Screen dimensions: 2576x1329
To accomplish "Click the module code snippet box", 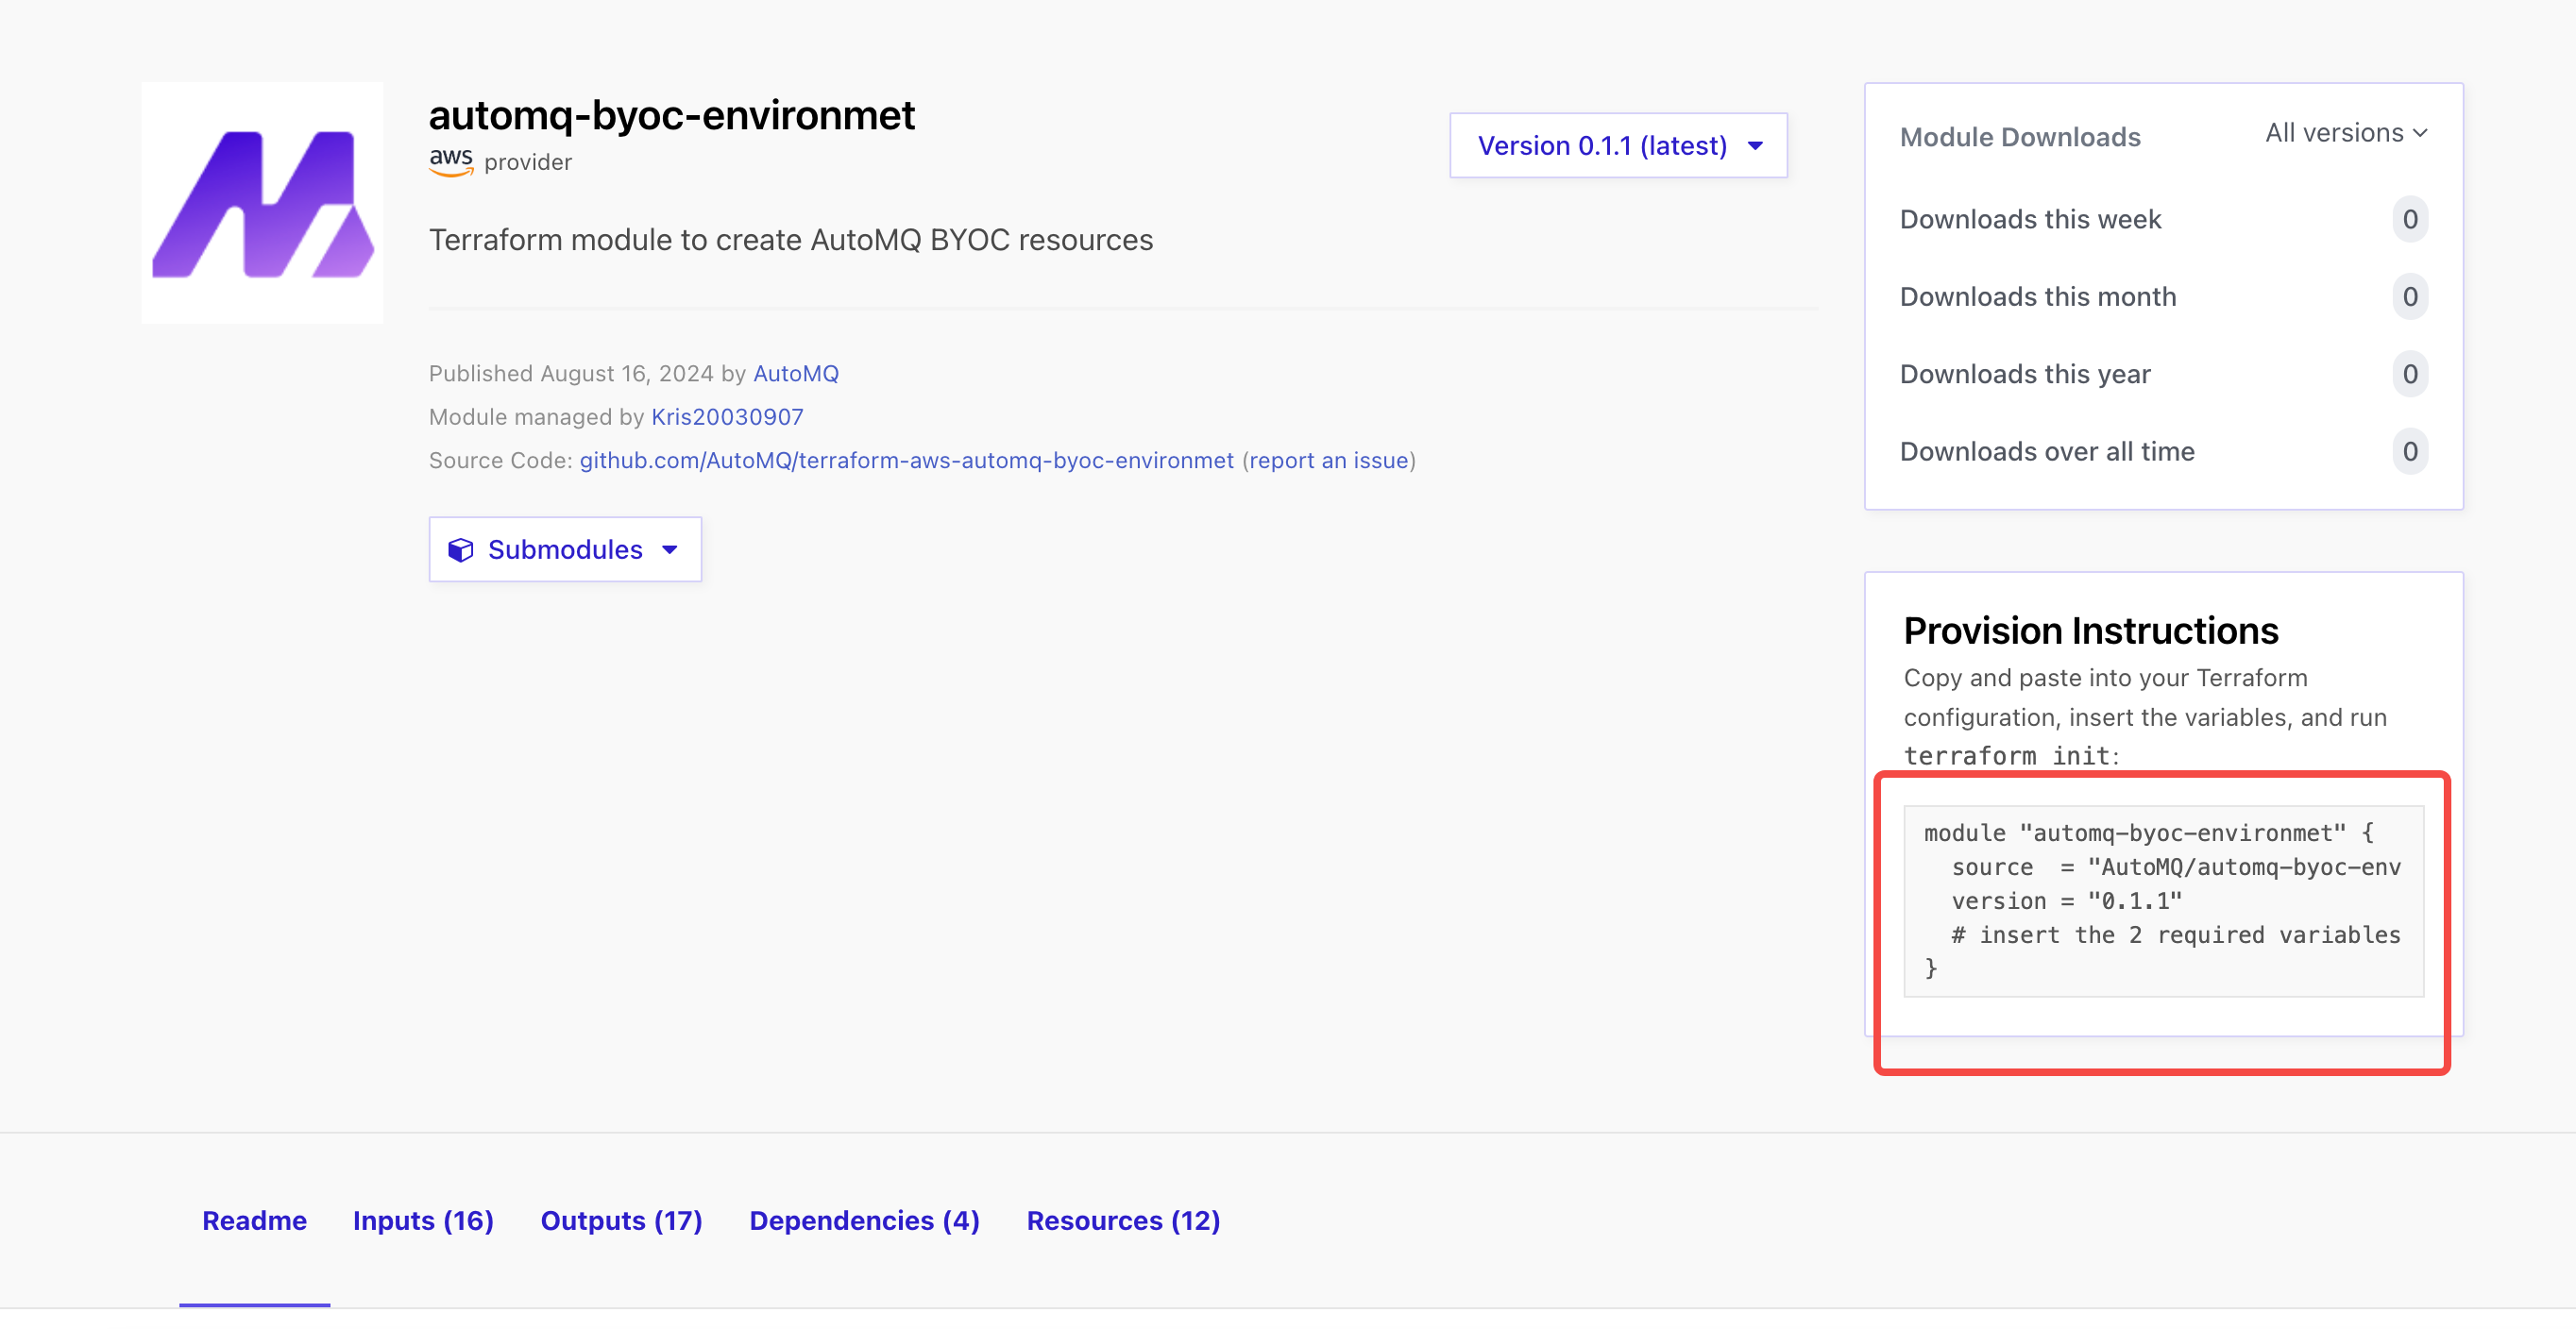I will [x=2162, y=900].
